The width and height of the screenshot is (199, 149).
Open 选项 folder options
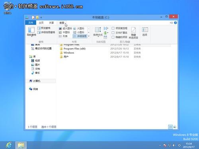point(145,31)
